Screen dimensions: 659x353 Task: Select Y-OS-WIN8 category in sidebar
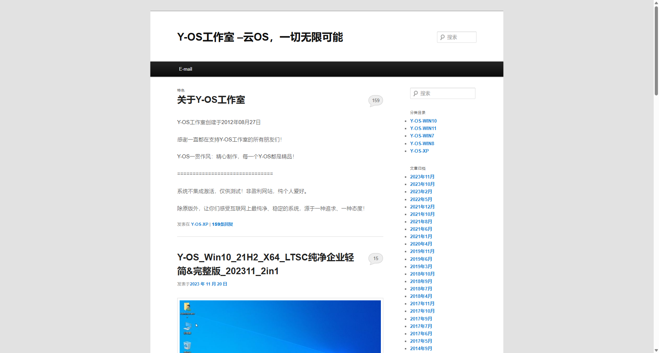click(422, 143)
